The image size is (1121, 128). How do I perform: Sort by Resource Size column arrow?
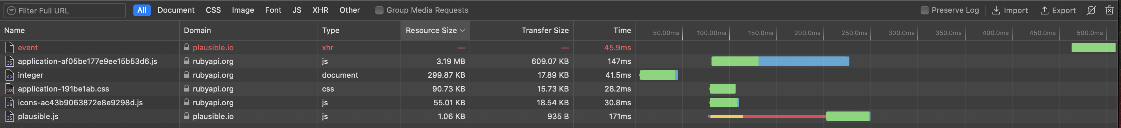(x=462, y=30)
